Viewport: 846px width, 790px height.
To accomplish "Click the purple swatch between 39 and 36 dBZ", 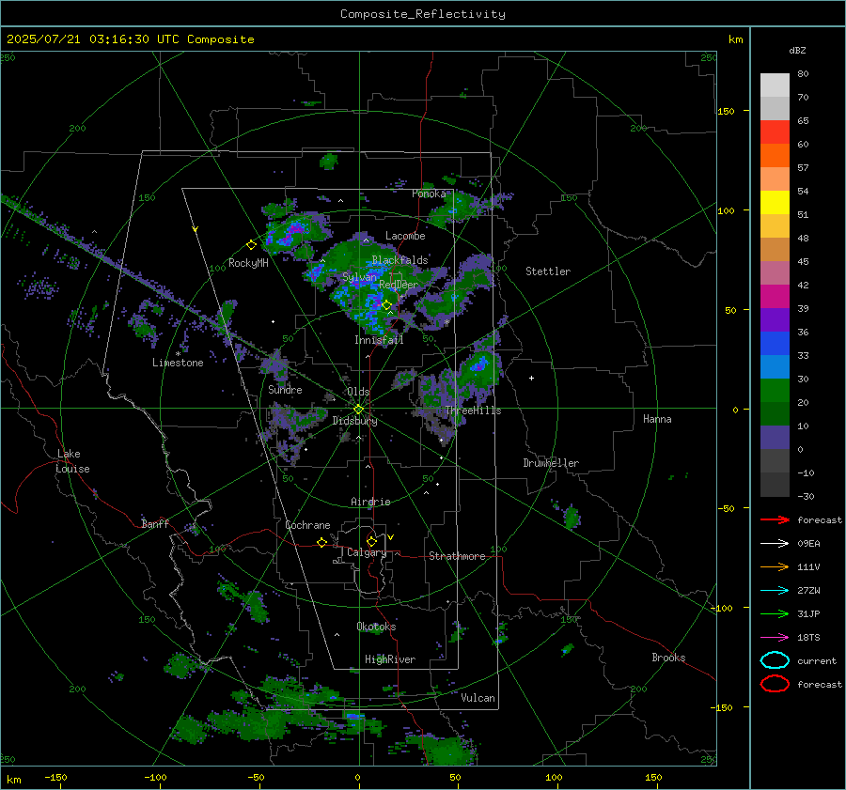I will click(775, 320).
